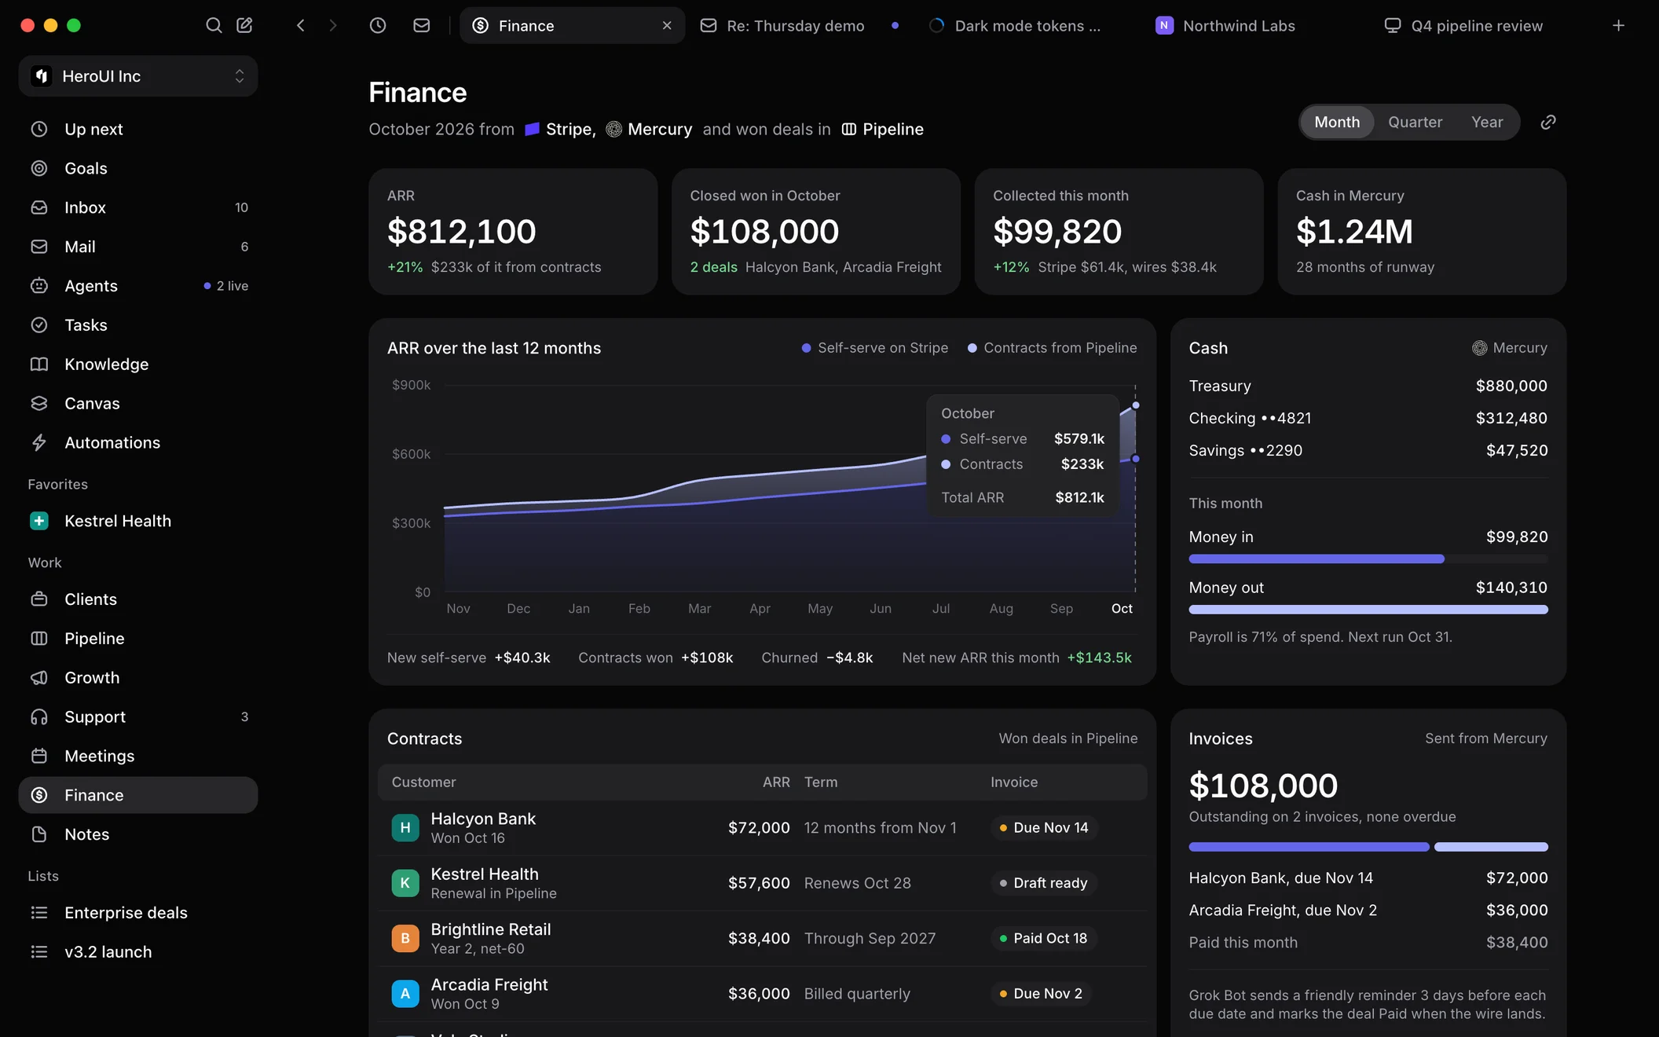This screenshot has height=1037, width=1659.
Task: Add a new tab with plus icon
Action: [x=1618, y=25]
